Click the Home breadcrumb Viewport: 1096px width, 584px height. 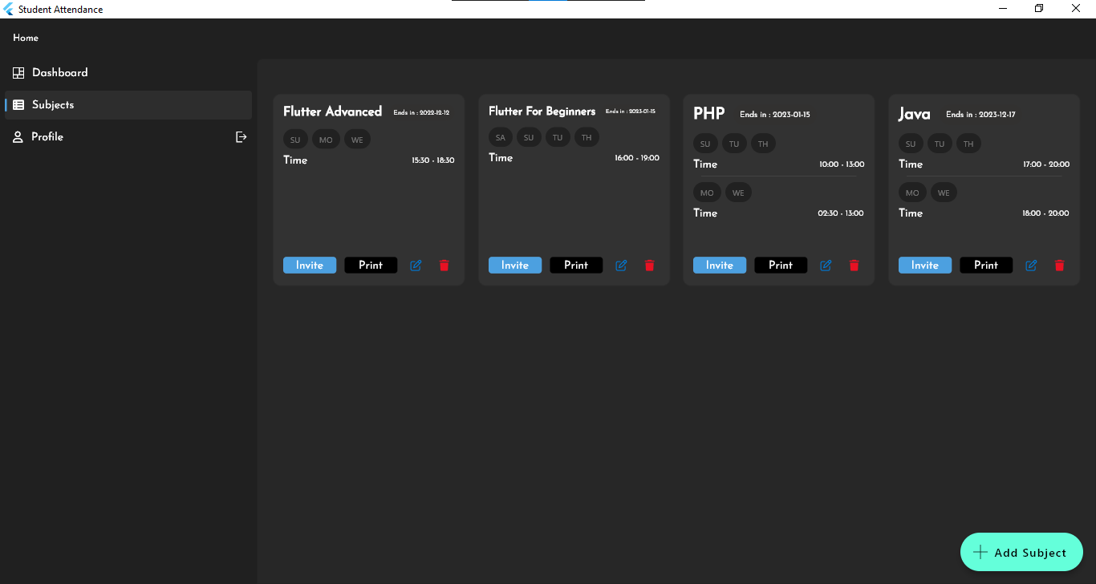(x=25, y=38)
